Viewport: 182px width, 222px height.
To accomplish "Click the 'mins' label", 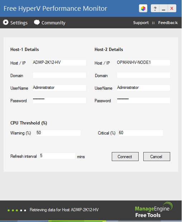I will [81, 157].
